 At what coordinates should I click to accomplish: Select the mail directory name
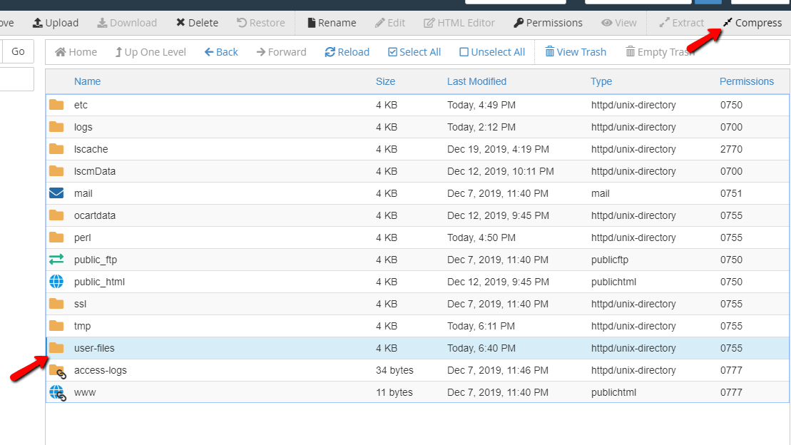(83, 193)
